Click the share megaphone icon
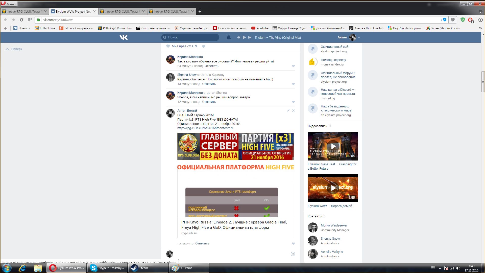This screenshot has height=273, width=485. 204,46
